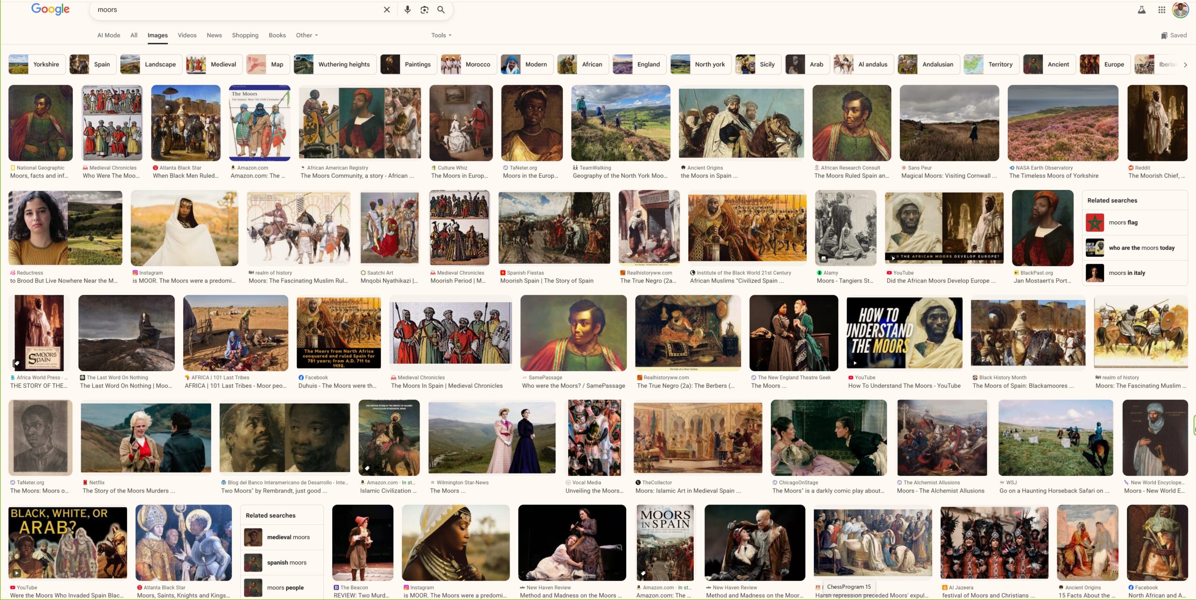Select the Map filter chip
1196x600 pixels.
coord(268,64)
